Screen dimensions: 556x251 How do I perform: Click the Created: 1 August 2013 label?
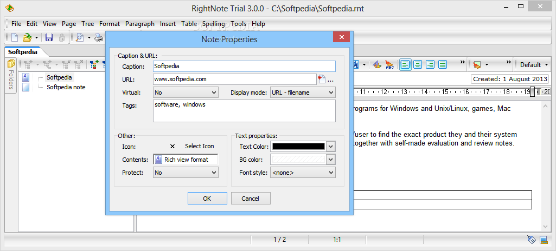click(x=510, y=79)
